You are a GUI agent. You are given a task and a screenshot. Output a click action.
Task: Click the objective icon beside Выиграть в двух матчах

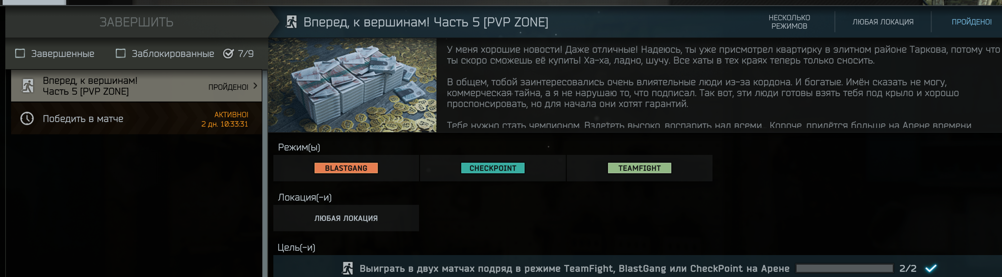(347, 268)
